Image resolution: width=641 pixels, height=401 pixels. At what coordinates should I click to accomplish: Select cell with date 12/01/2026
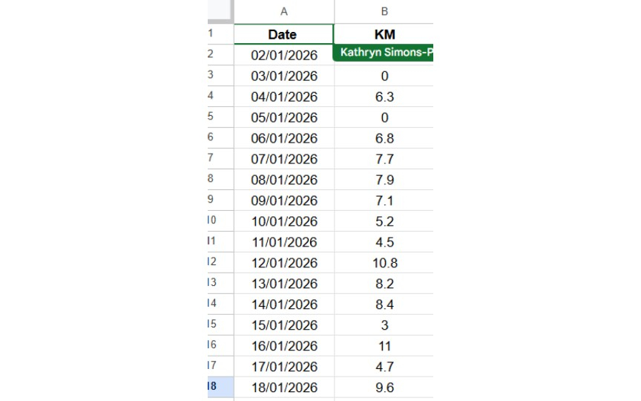283,263
